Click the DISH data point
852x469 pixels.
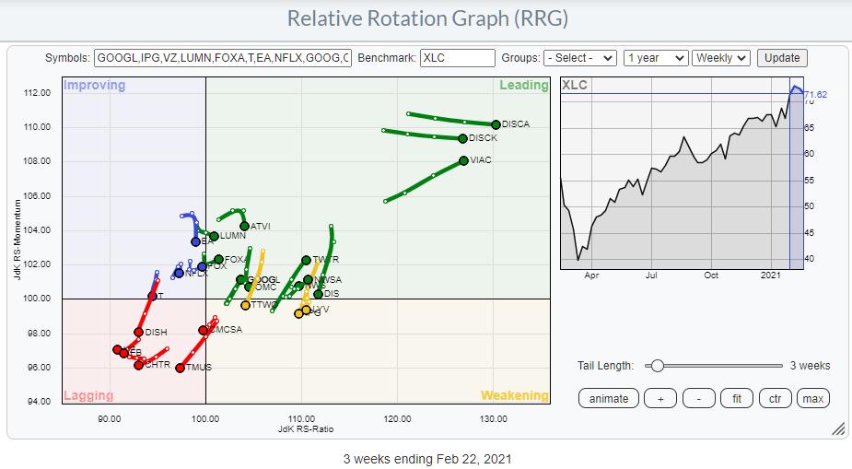point(138,333)
